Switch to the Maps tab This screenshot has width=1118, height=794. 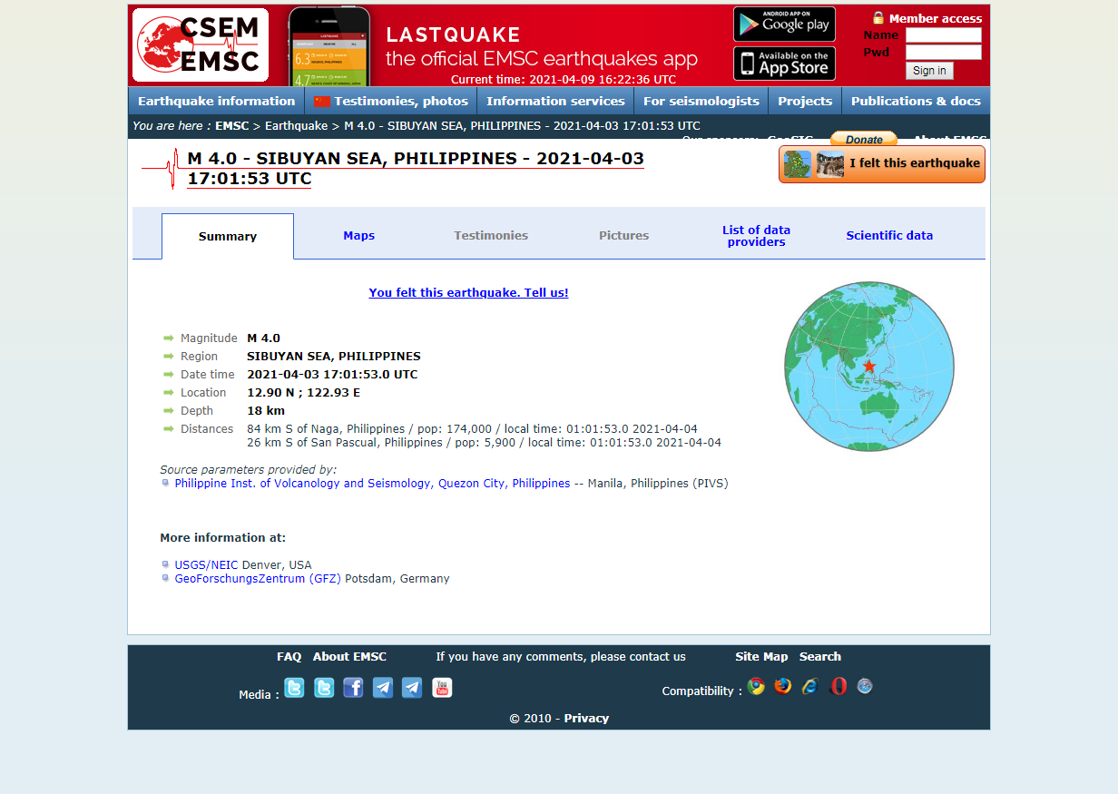tap(358, 235)
